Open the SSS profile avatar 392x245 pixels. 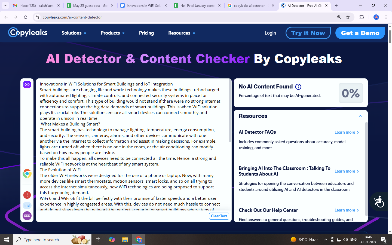[27, 216]
